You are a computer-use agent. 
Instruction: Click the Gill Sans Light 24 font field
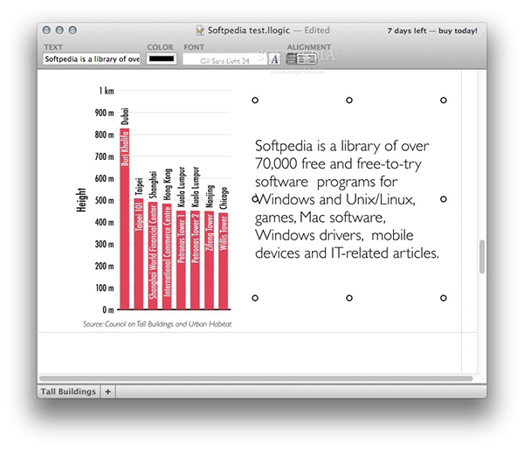pyautogui.click(x=225, y=59)
